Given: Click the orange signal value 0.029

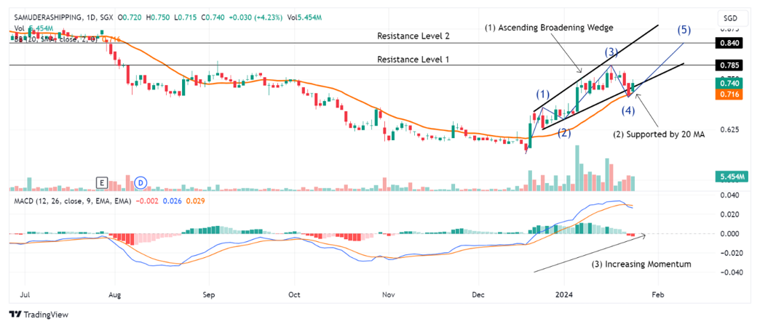Looking at the screenshot, I should pos(195,201).
